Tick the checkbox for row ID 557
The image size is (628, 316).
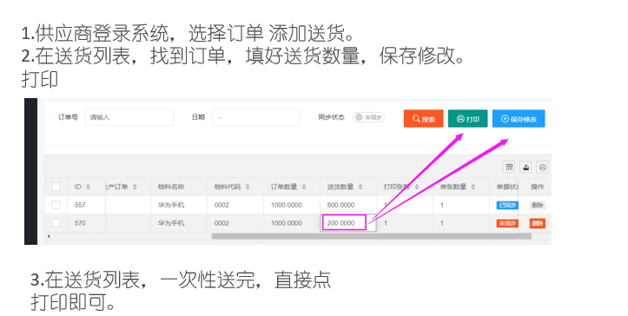click(56, 205)
